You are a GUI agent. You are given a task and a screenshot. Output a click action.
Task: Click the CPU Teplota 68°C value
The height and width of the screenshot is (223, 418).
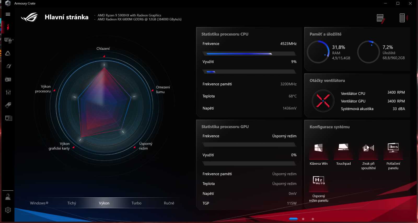[x=293, y=96]
